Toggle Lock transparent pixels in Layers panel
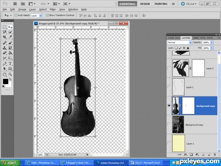The image size is (221, 166). point(176,48)
